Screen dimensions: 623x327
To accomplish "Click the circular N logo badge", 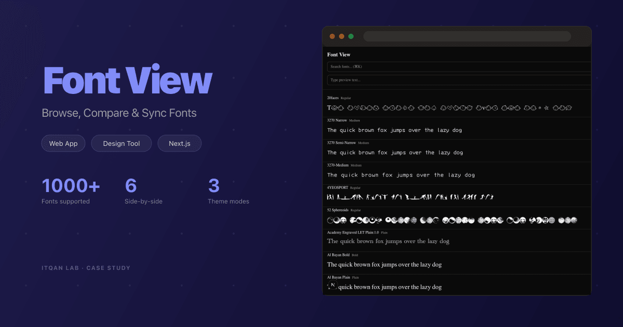I will (x=334, y=284).
